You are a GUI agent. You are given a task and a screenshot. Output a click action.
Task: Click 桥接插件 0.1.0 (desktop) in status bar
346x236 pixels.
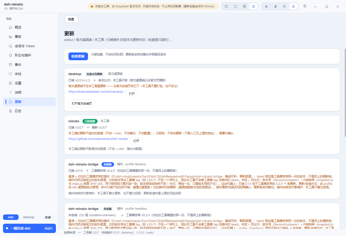click(118, 232)
